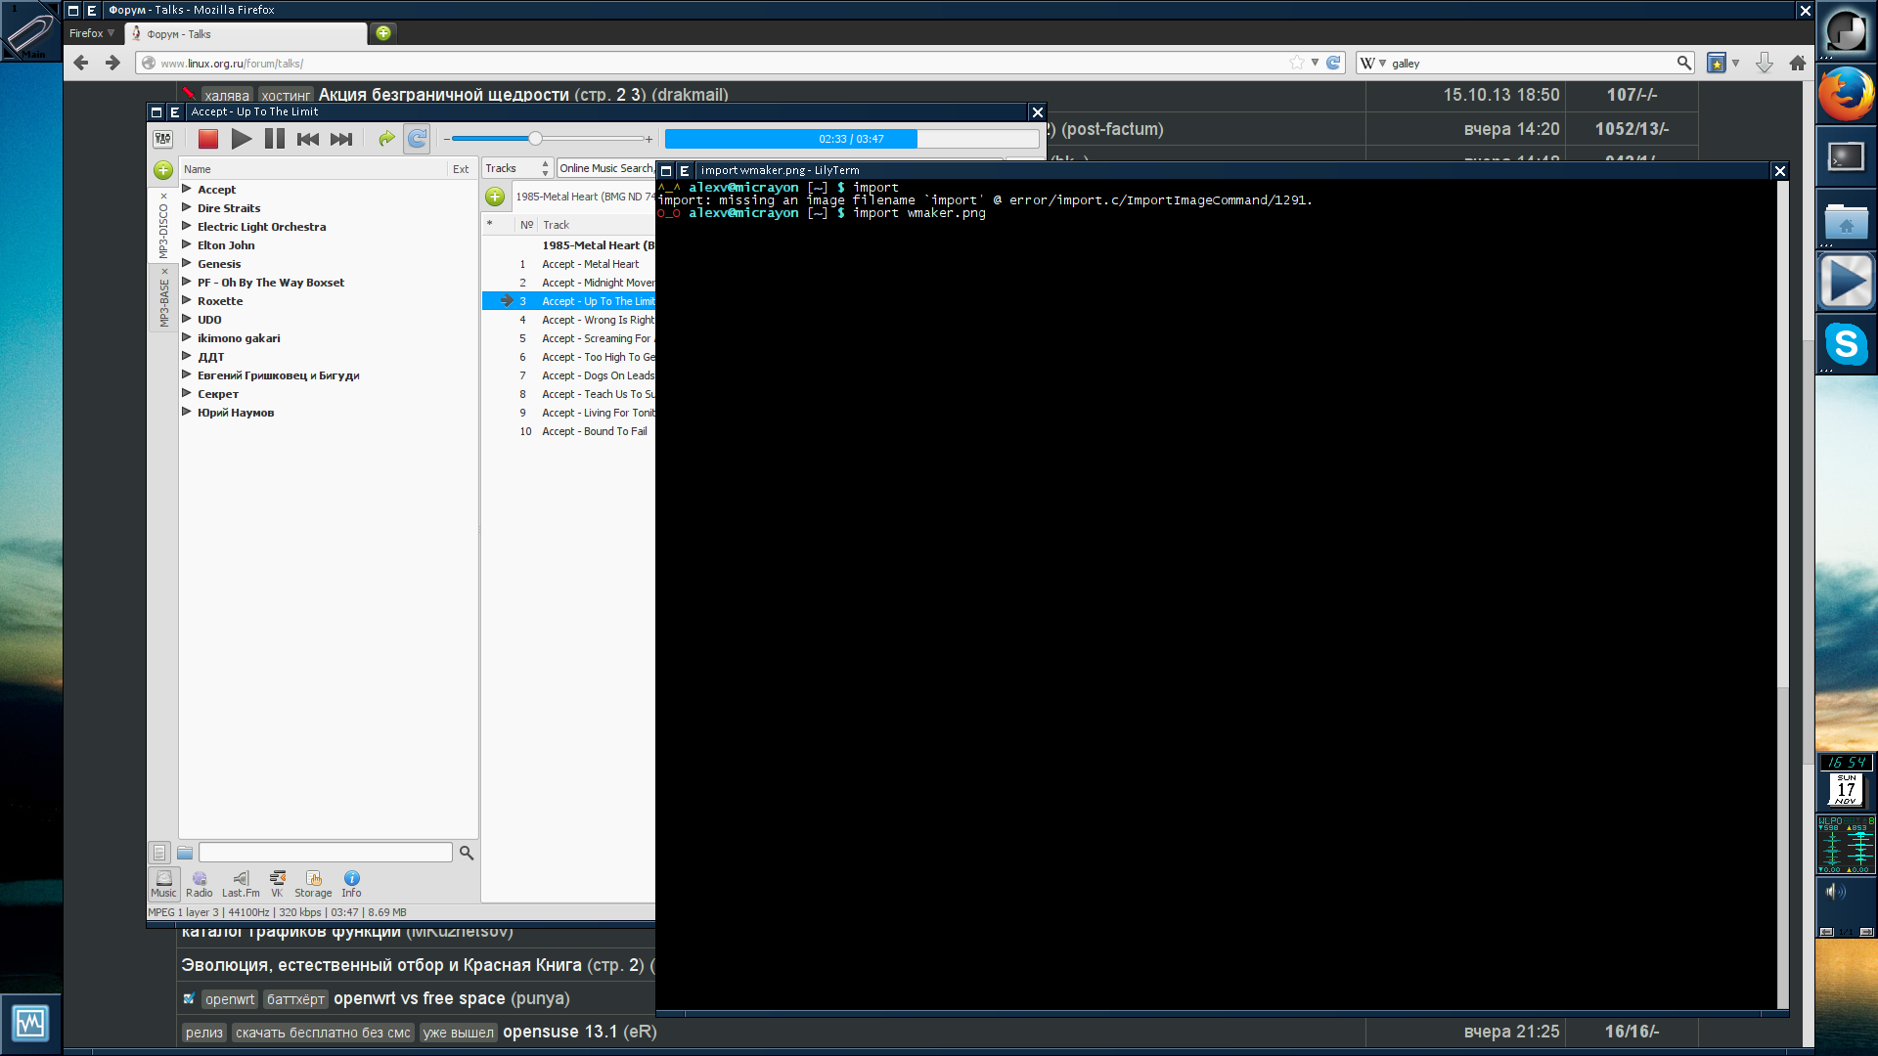Switch to the Music panel
The height and width of the screenshot is (1056, 1878).
(164, 884)
